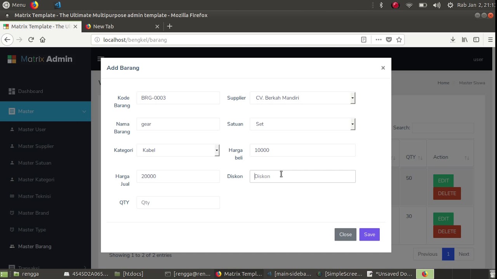The height and width of the screenshot is (279, 497).
Task: Click Wi-Fi network indicator in top panel
Action: (409, 5)
